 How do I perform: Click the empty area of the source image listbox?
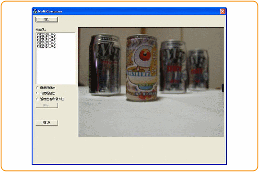coord(56,66)
